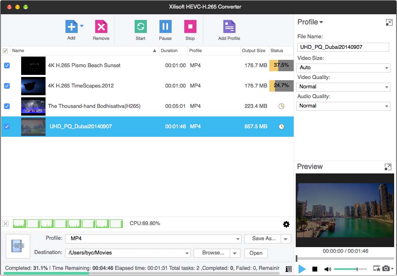397x276 pixels.
Task: Uncheck the 4K H.265 Pismo Beach Sunset checkbox
Action: (7, 66)
